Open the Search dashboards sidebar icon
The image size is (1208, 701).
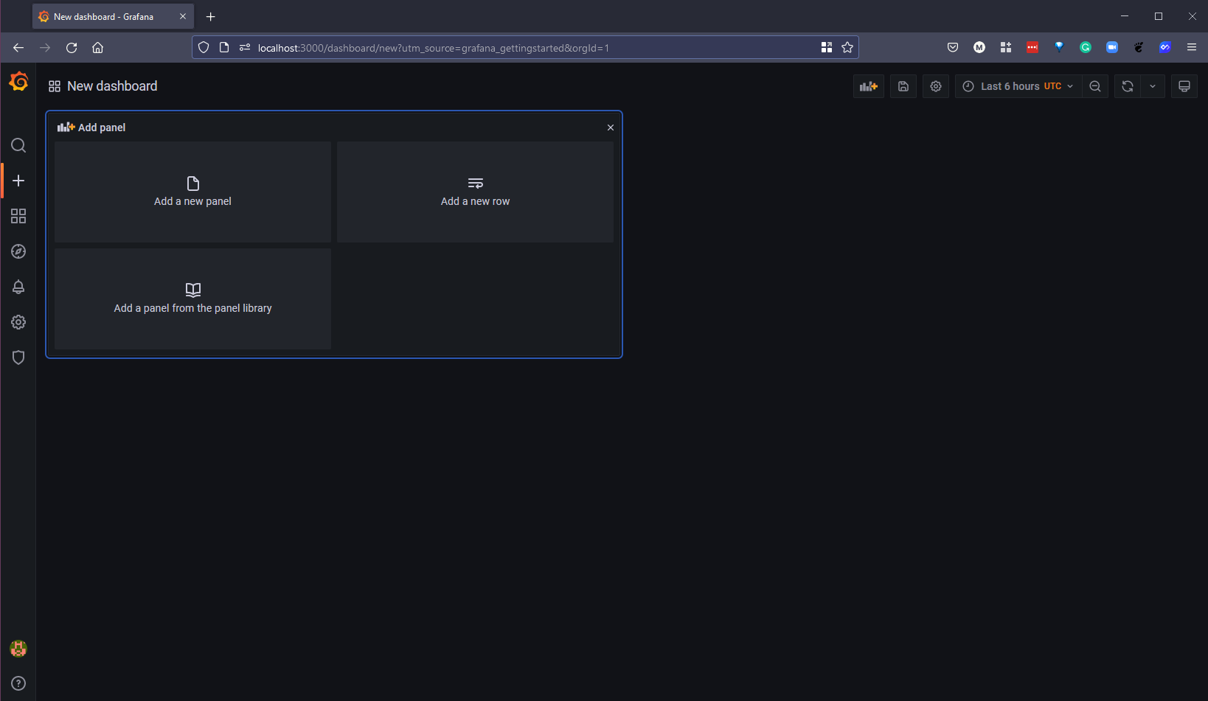18,145
